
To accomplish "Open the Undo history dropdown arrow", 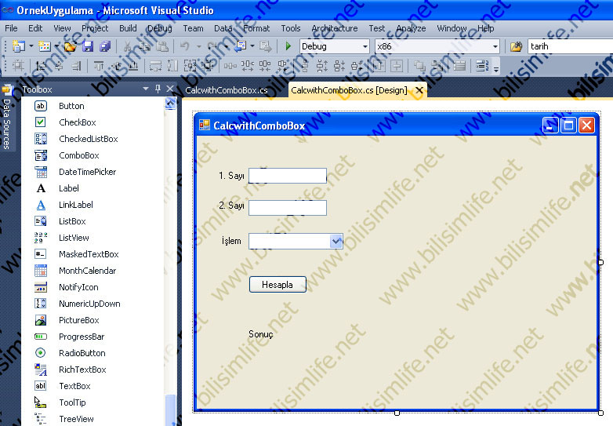I will [x=198, y=46].
